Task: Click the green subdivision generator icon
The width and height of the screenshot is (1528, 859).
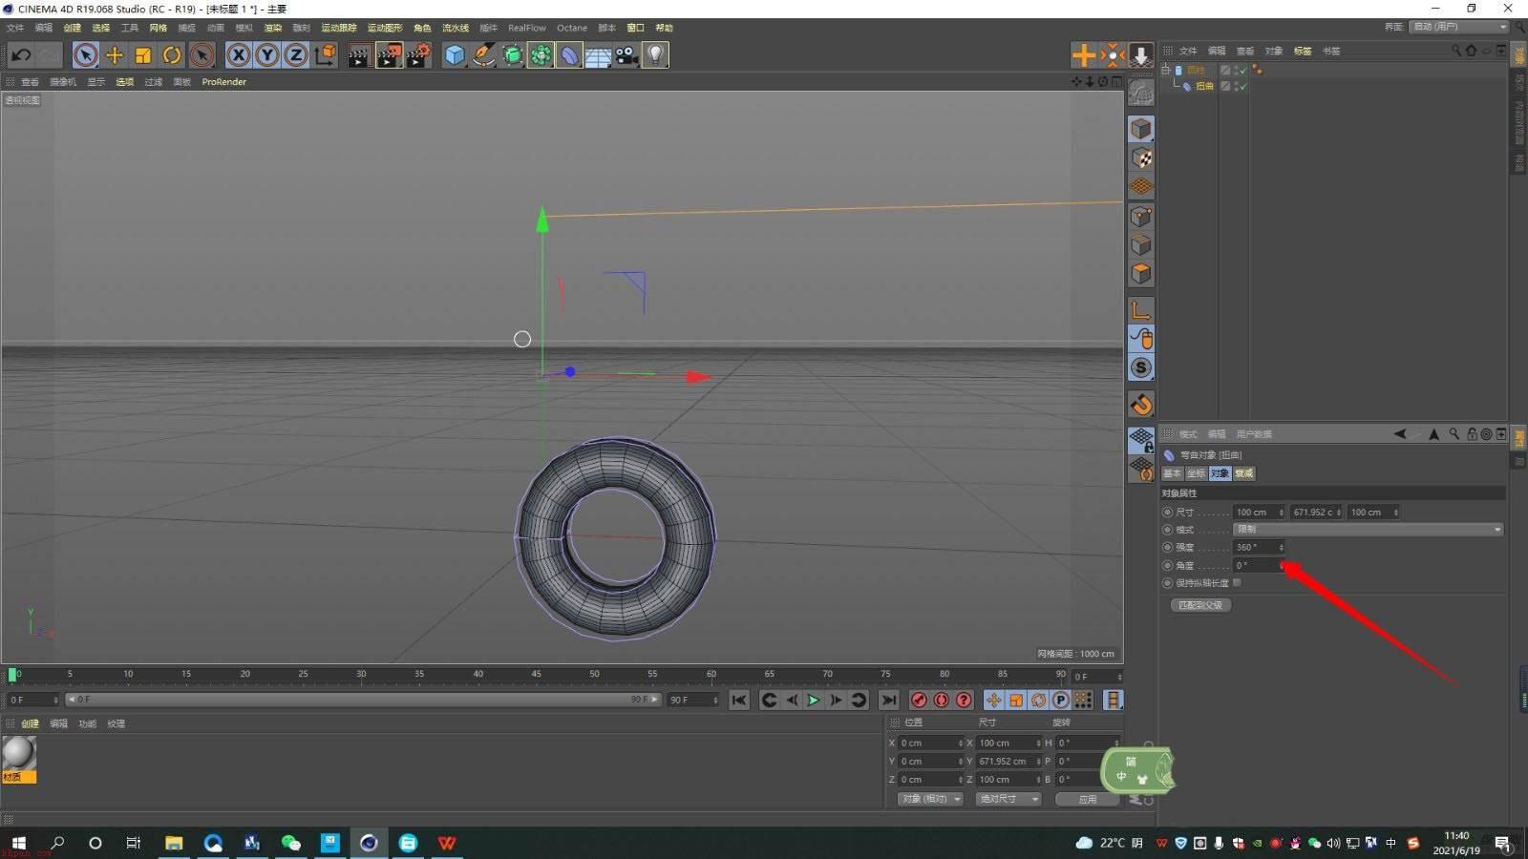Action: tap(513, 55)
